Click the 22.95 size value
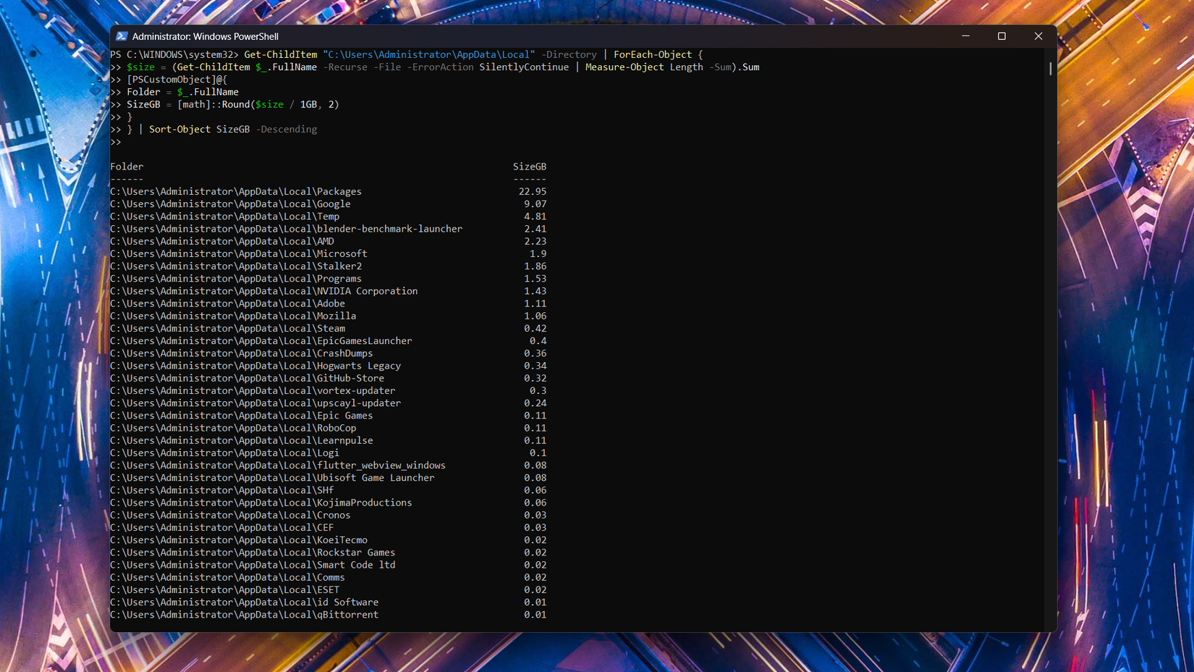This screenshot has height=672, width=1194. click(533, 192)
